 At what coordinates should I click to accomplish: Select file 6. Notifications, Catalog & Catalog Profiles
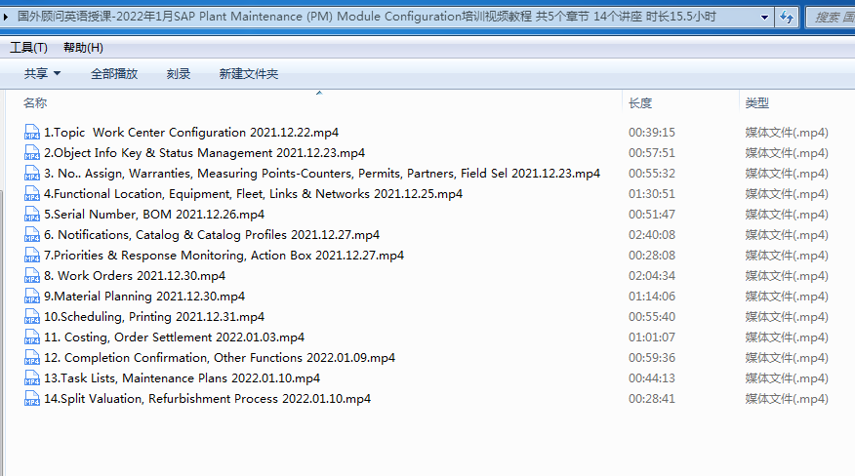point(212,235)
